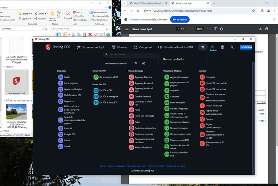This screenshot has height=186, width=278.
Task: Open Da immagine a PDF converter
Action: tap(106, 77)
